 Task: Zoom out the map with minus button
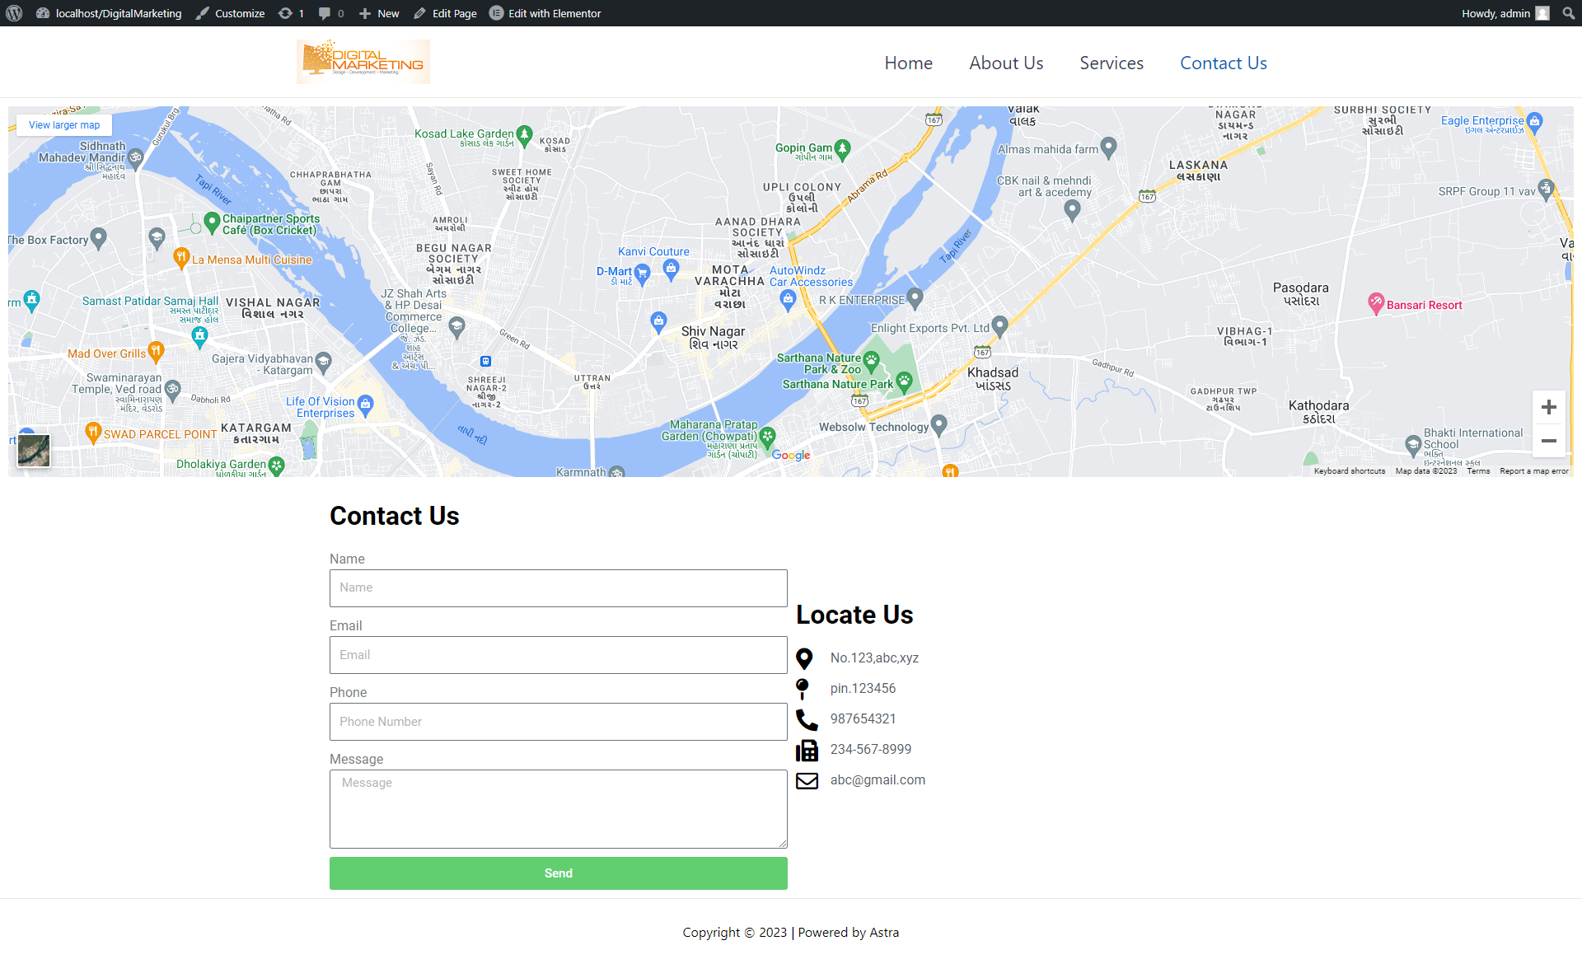[1549, 441]
